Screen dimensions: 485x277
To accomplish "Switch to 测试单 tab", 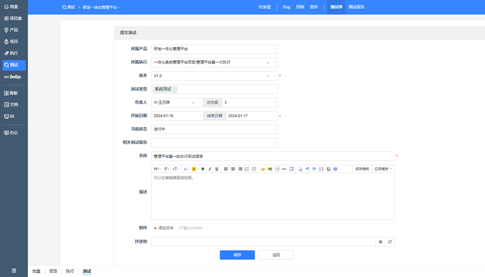I will tap(336, 7).
